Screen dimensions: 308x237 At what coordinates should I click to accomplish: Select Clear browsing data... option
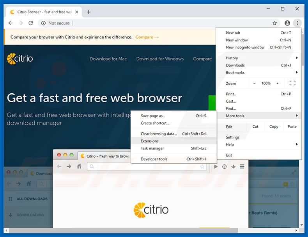coord(173,134)
